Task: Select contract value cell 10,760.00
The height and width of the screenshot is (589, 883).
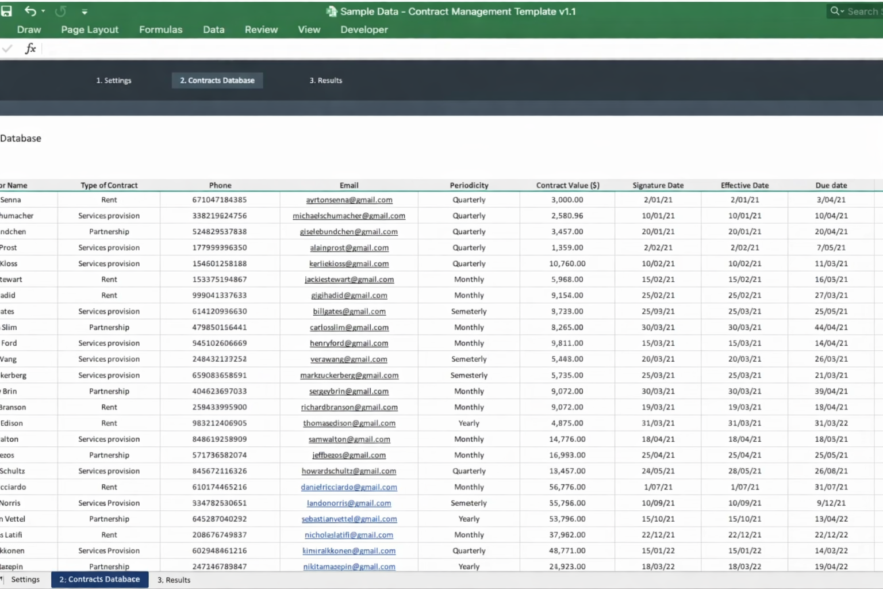Action: (567, 263)
